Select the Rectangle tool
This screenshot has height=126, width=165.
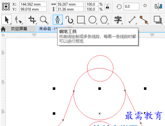[81, 20]
